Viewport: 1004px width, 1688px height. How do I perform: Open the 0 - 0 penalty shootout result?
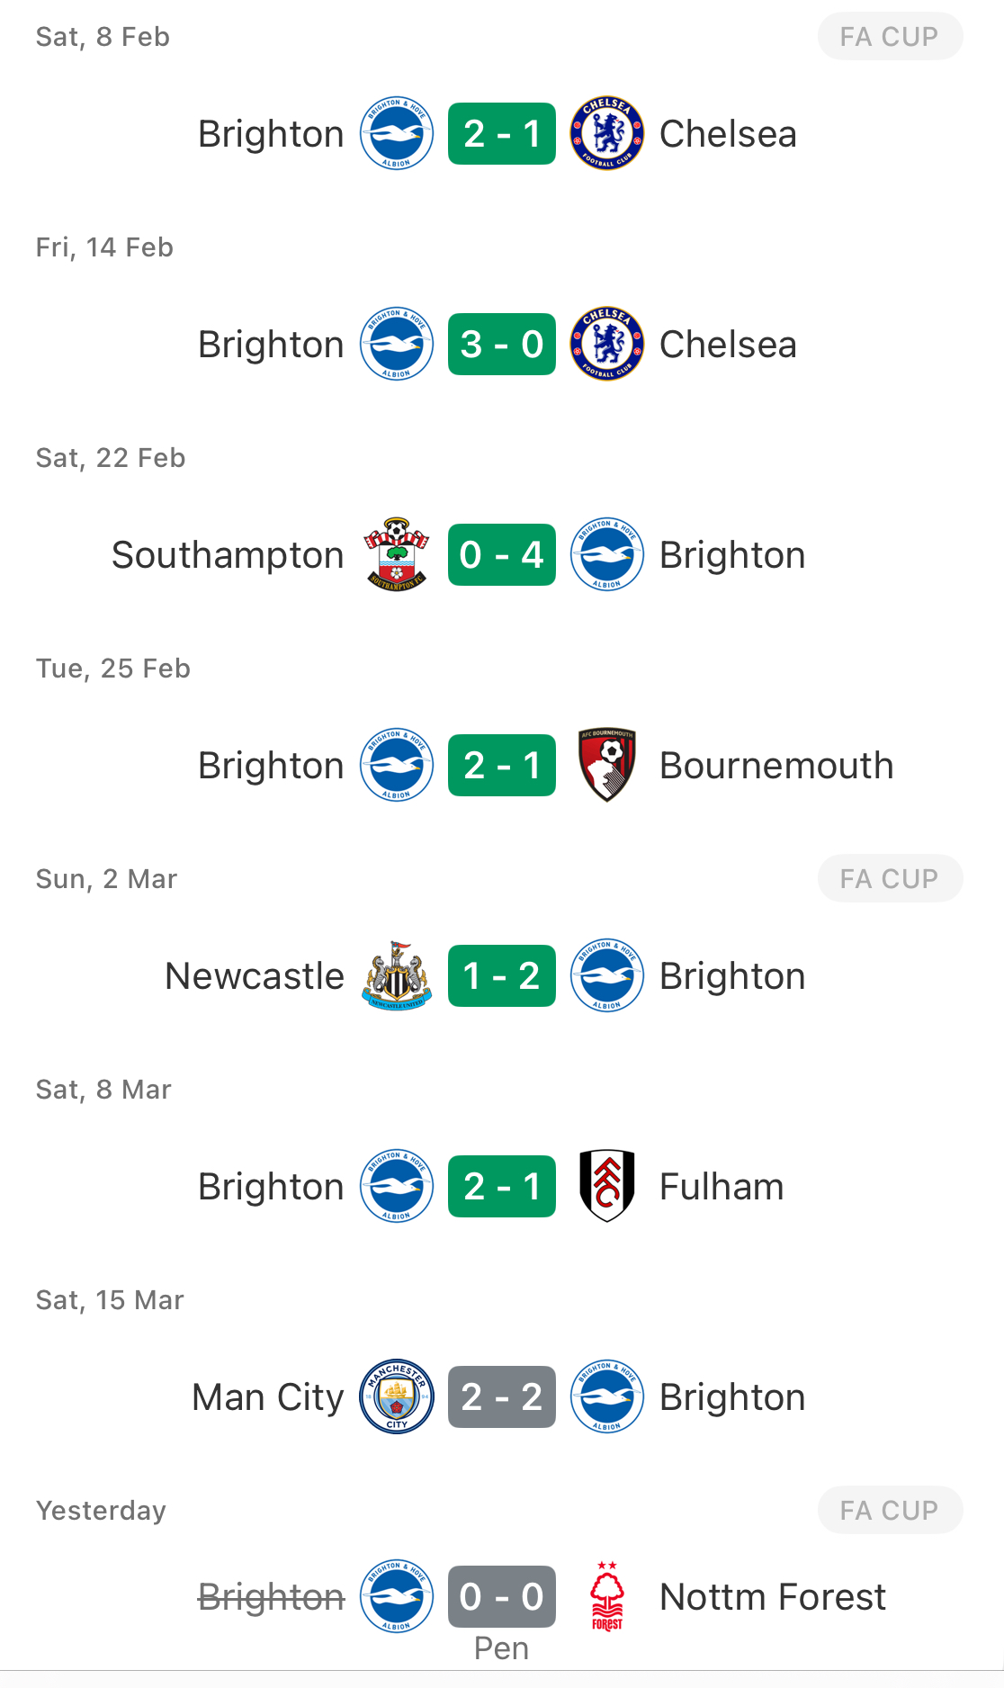[x=502, y=1596]
